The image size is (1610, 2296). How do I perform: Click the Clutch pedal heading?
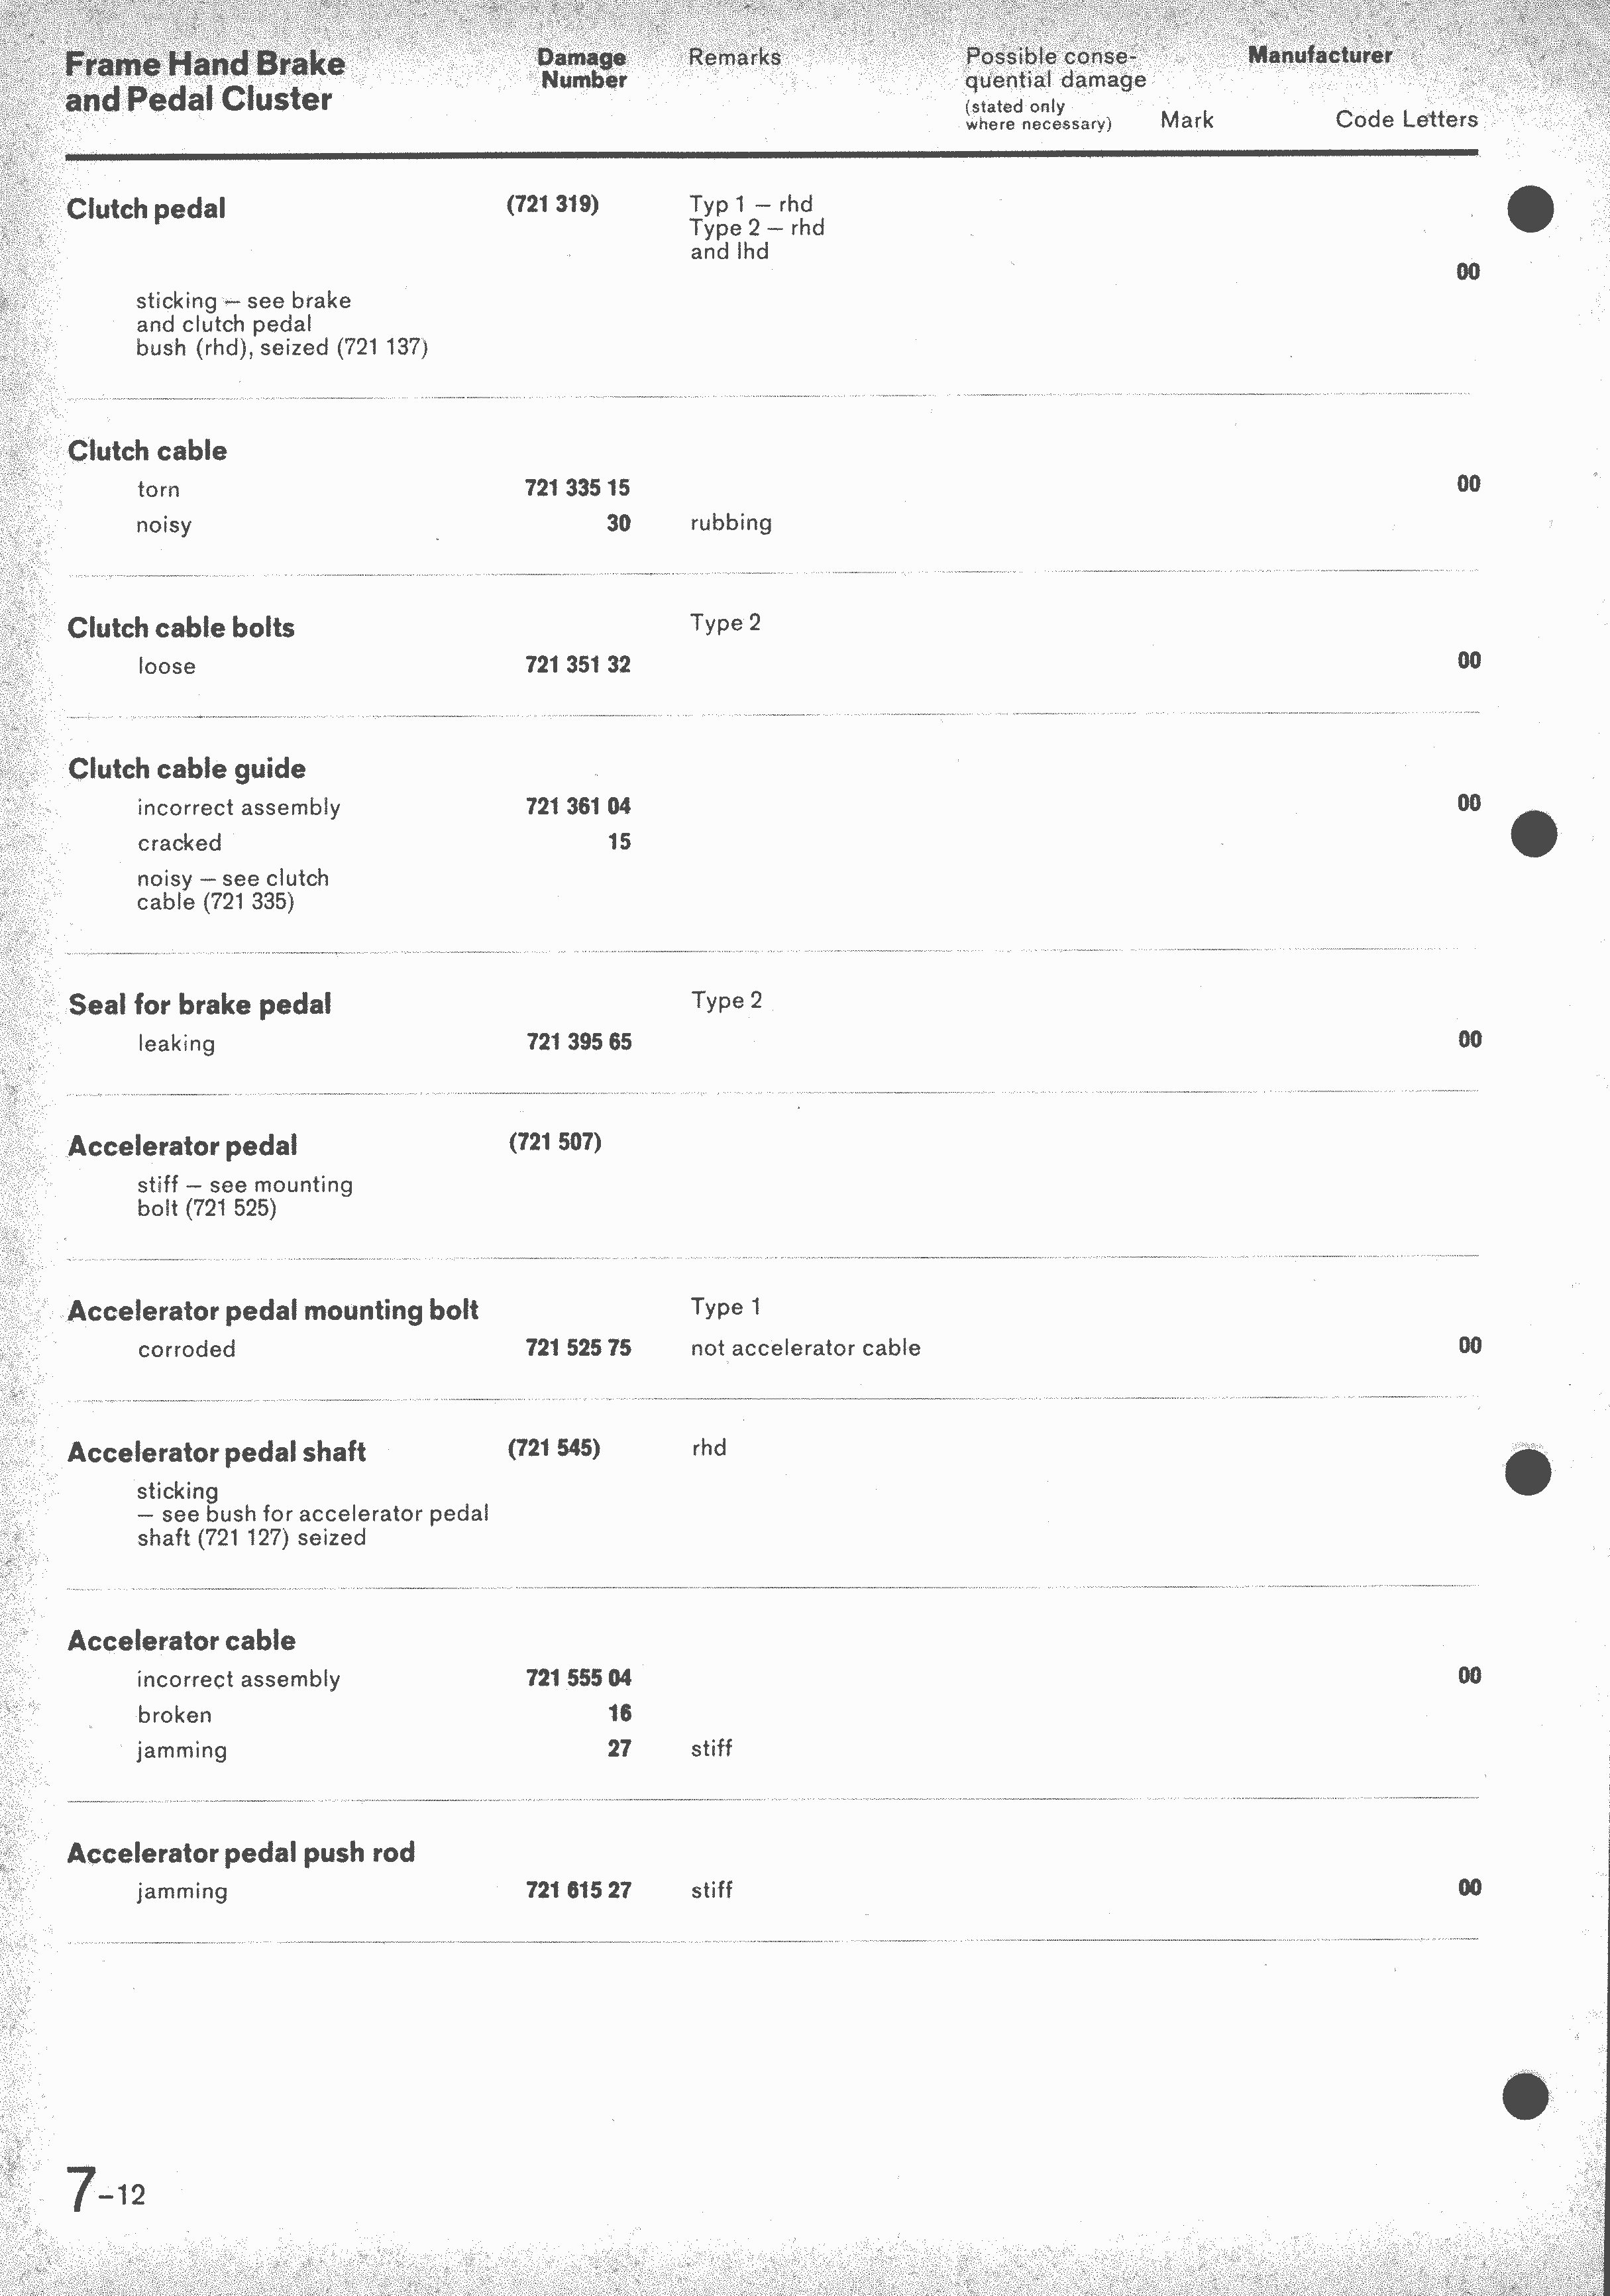(146, 209)
